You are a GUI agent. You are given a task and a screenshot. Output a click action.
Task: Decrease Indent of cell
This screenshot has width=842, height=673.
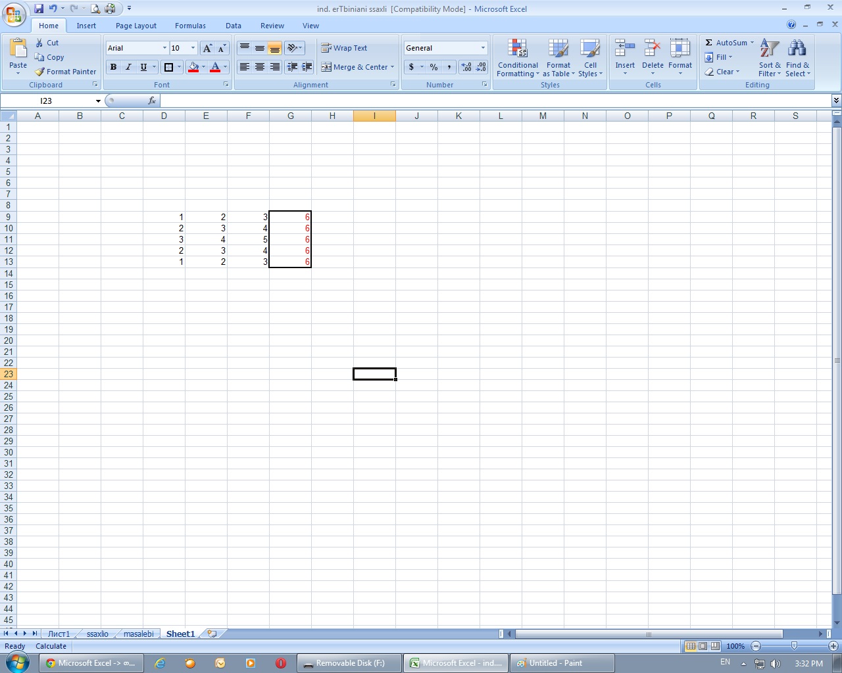(292, 67)
